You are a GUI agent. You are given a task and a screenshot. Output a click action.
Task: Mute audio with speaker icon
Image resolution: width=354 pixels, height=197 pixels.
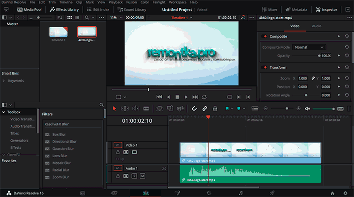point(307,109)
